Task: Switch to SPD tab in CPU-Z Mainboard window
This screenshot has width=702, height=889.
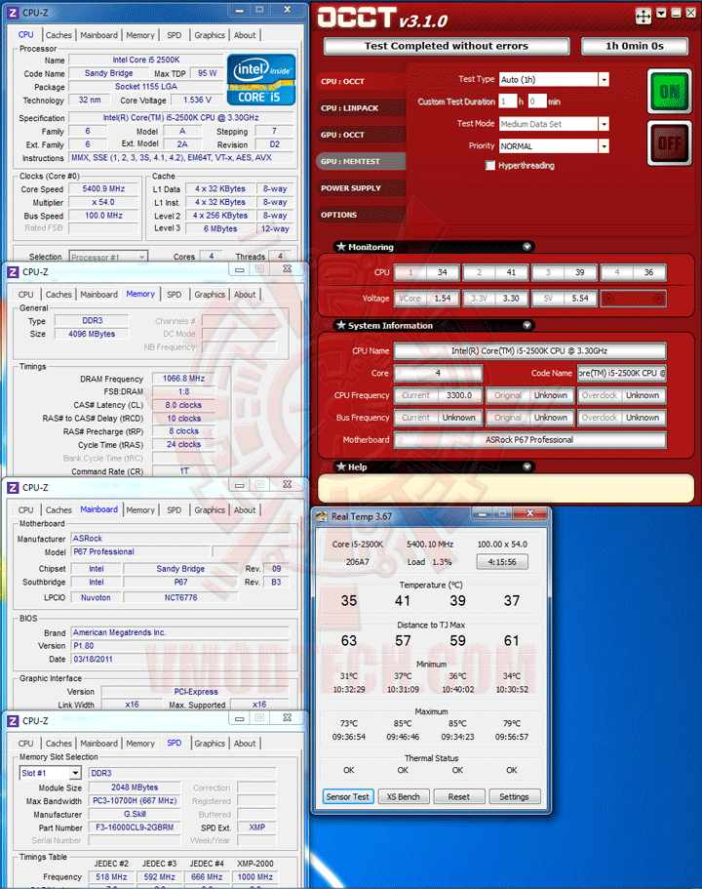Action: (174, 509)
